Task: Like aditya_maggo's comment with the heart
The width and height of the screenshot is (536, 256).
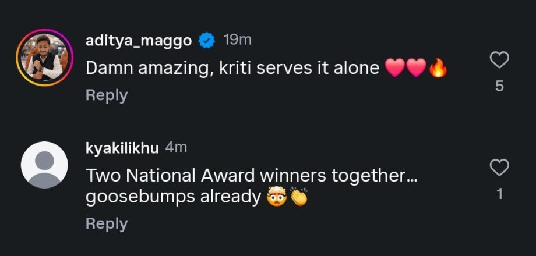Action: [499, 60]
